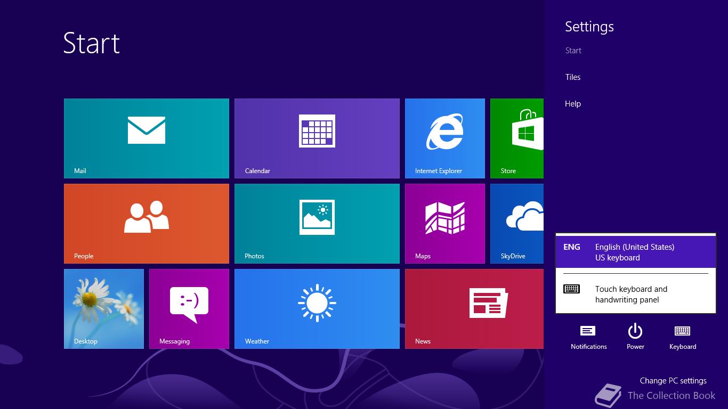
Task: Click the Power icon in Settings
Action: pos(635,337)
